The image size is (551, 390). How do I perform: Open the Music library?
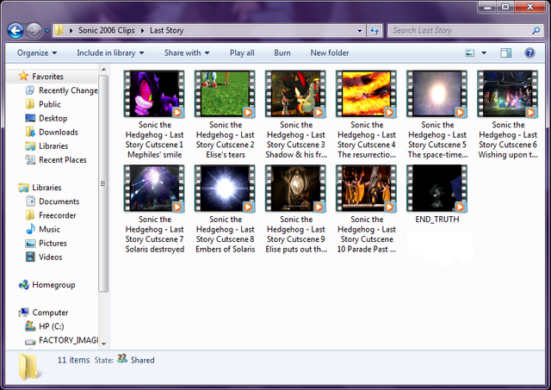[x=43, y=229]
